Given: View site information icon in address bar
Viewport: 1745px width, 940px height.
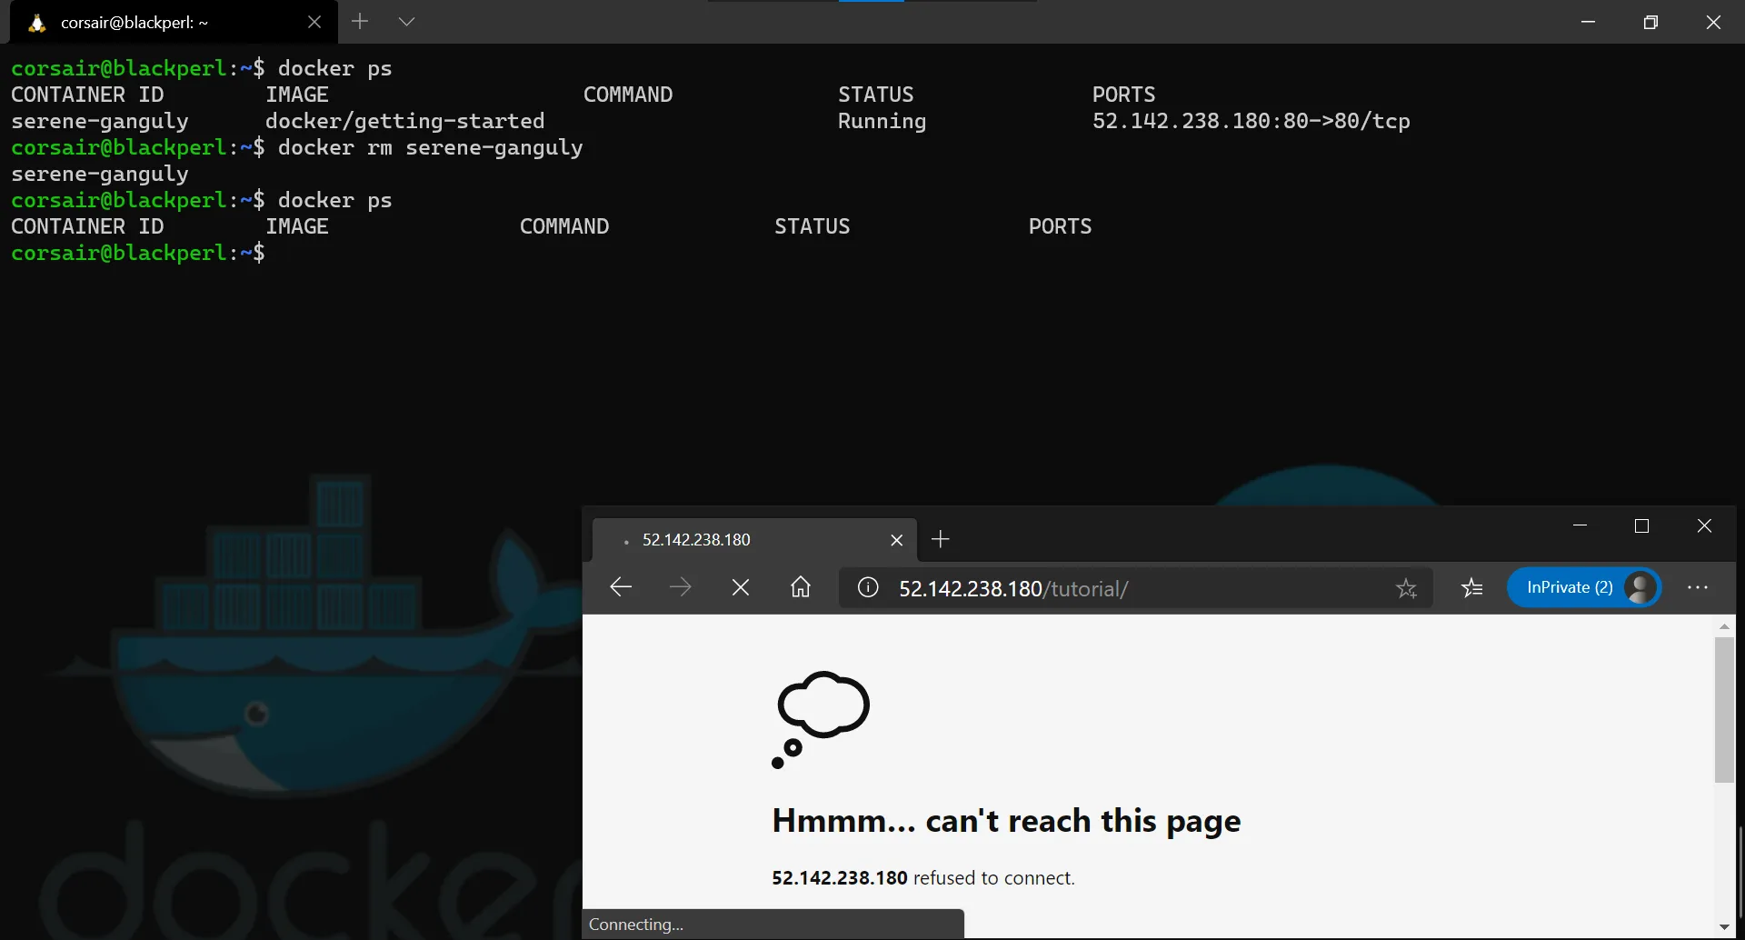Looking at the screenshot, I should (868, 588).
